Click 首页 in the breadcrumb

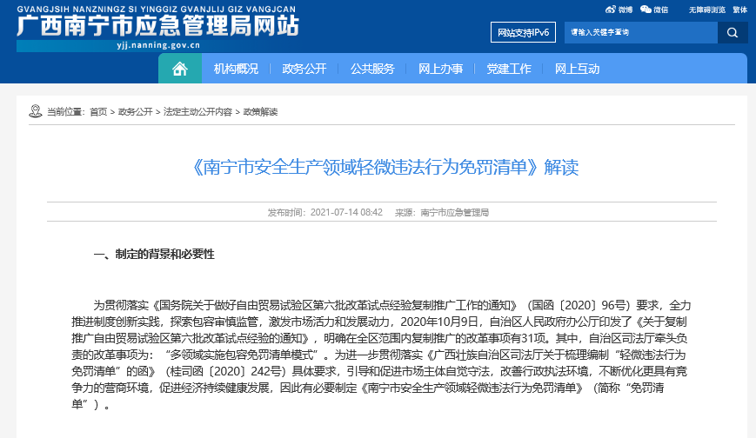[x=98, y=112]
